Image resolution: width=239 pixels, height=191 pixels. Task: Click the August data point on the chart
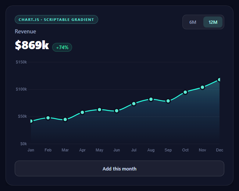[x=151, y=99]
